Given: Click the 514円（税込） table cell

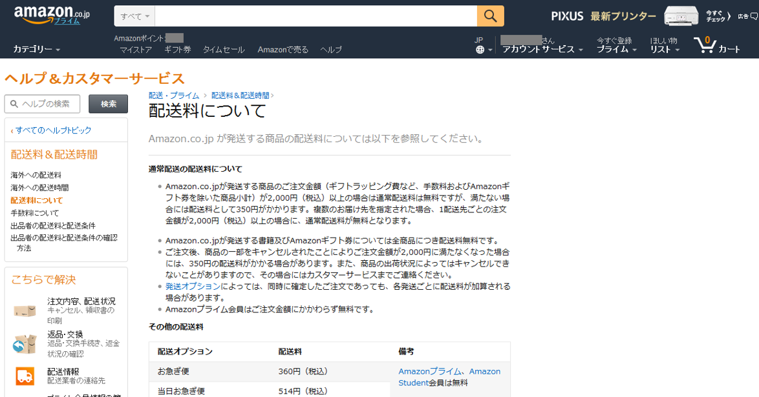Looking at the screenshot, I should click(x=303, y=391).
